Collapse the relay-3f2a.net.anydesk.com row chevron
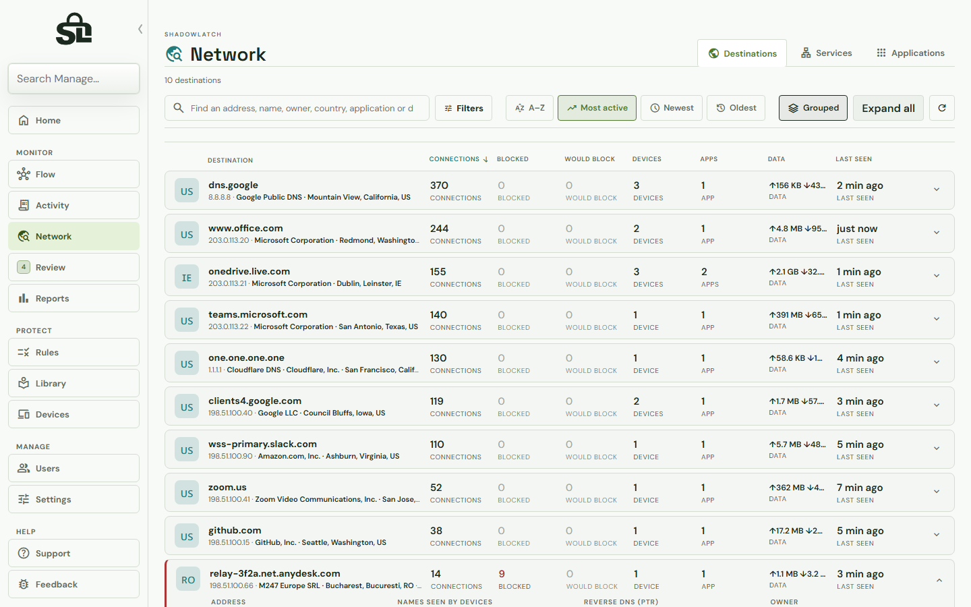Viewport: 971px width, 607px height. 939,580
